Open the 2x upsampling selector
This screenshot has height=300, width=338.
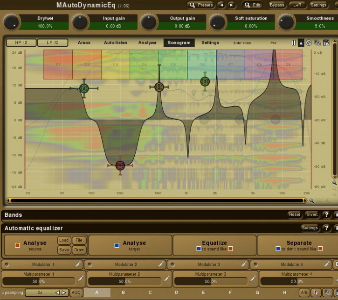pos(40,293)
